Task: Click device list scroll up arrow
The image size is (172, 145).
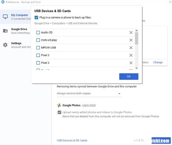Action: click(x=137, y=31)
